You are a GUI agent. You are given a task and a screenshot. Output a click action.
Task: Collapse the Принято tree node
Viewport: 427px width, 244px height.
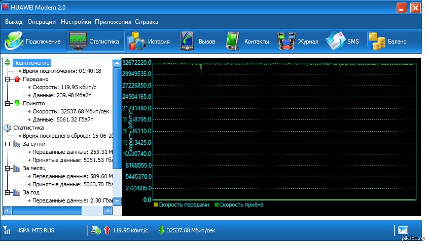[7, 103]
